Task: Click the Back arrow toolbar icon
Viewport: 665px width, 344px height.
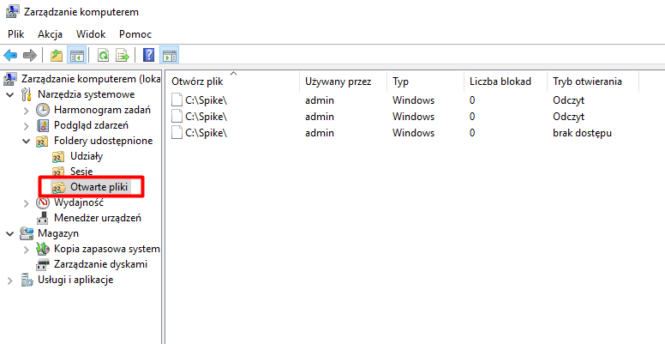Action: 10,56
